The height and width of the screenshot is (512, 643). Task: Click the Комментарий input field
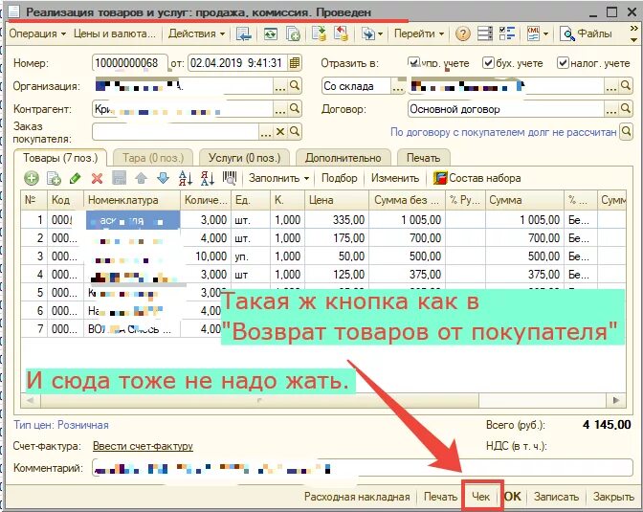pos(363,468)
